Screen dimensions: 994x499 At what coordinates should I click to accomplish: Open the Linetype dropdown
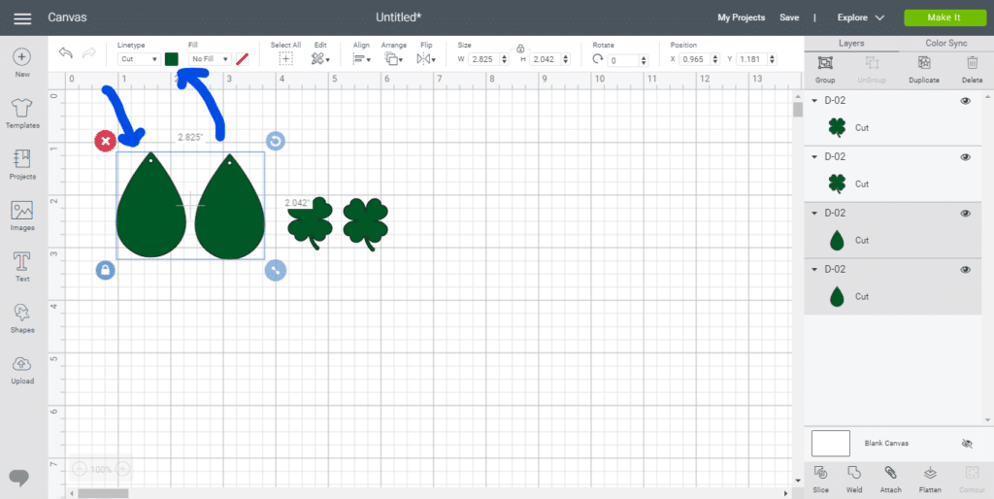click(140, 59)
